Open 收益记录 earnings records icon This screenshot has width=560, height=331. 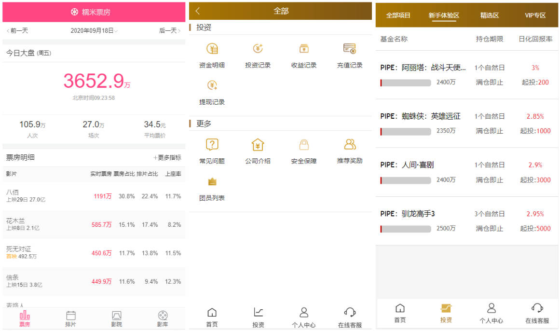304,49
